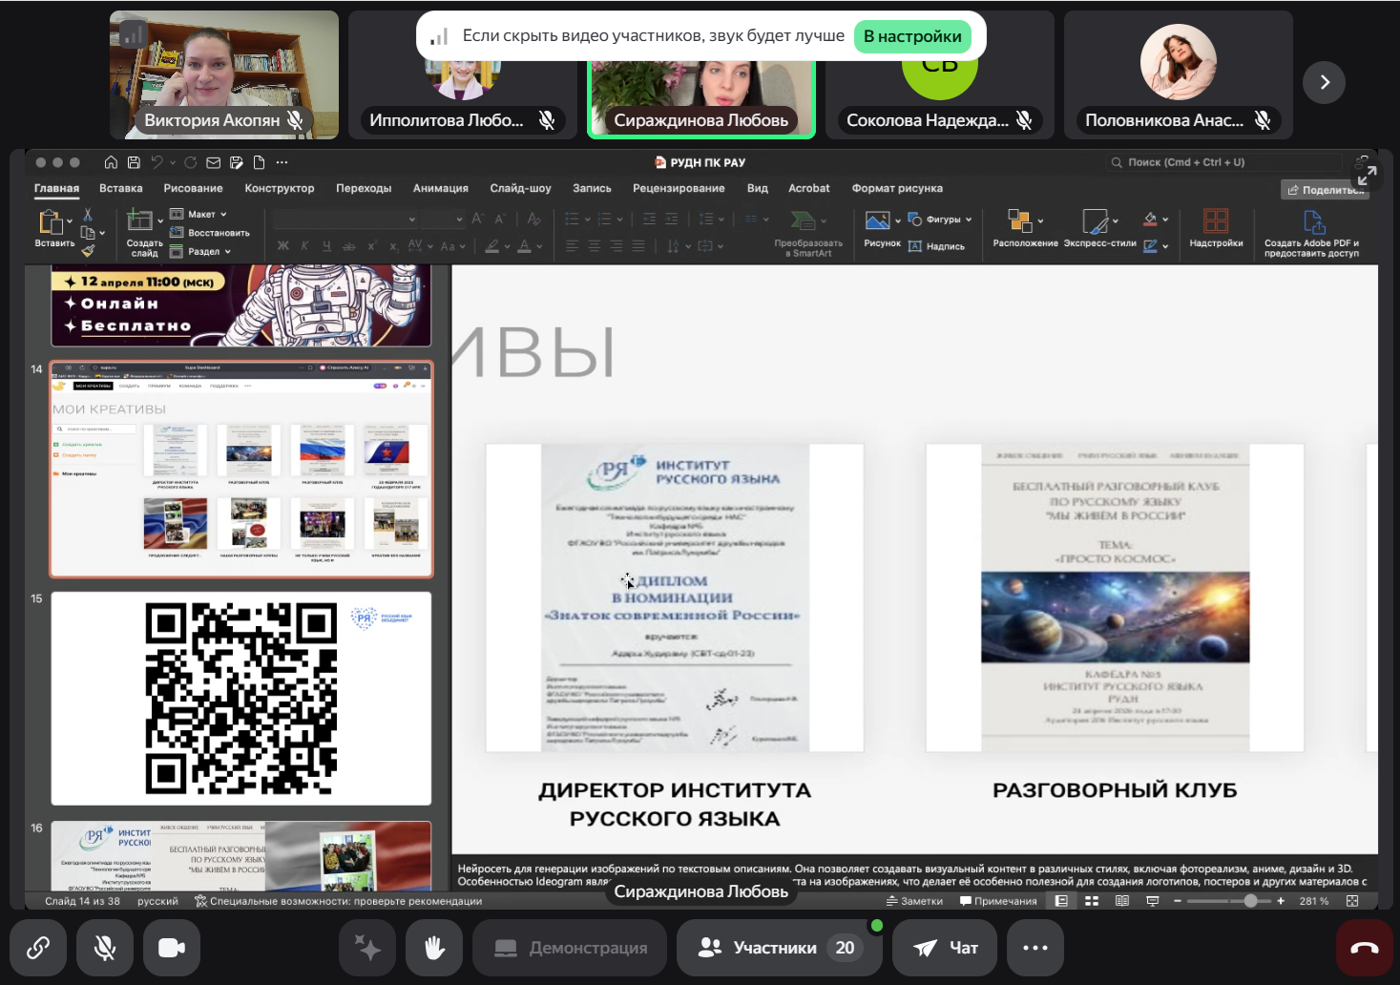The height and width of the screenshot is (985, 1400).
Task: Click the Redo circular arrow icon
Action: (190, 162)
